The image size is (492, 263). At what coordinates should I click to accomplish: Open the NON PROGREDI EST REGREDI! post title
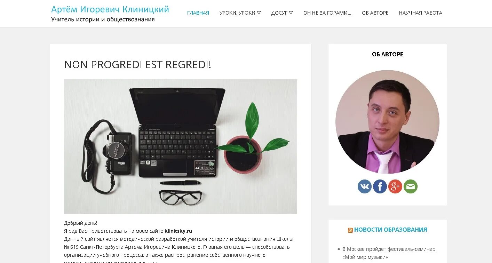tap(137, 64)
